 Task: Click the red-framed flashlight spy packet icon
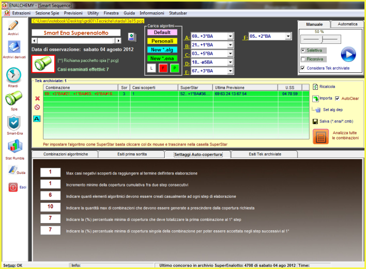coord(43,64)
